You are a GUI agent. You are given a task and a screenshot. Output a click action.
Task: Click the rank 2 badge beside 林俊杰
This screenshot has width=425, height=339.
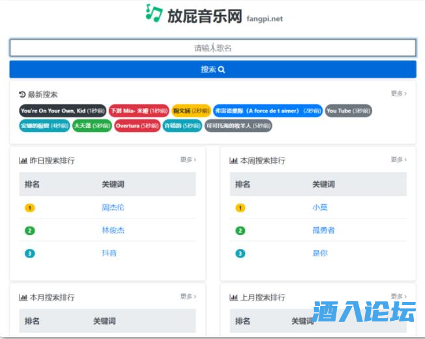[30, 230]
